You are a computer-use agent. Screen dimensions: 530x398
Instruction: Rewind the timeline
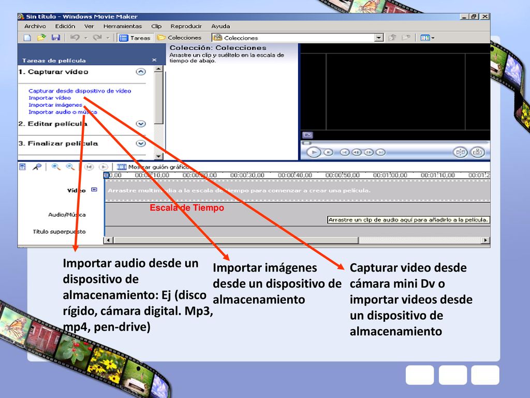click(89, 167)
